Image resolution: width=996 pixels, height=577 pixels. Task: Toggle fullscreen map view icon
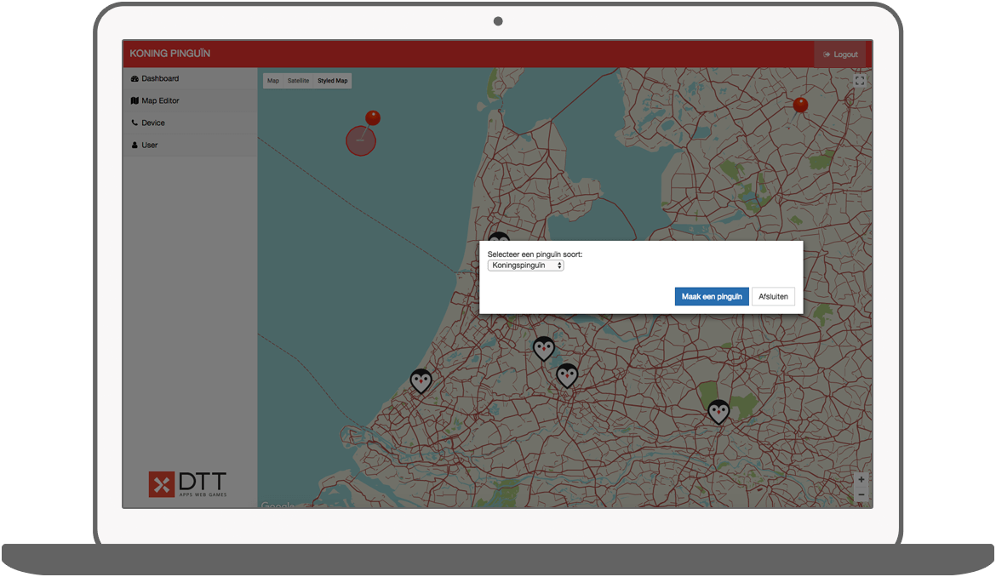(x=860, y=81)
